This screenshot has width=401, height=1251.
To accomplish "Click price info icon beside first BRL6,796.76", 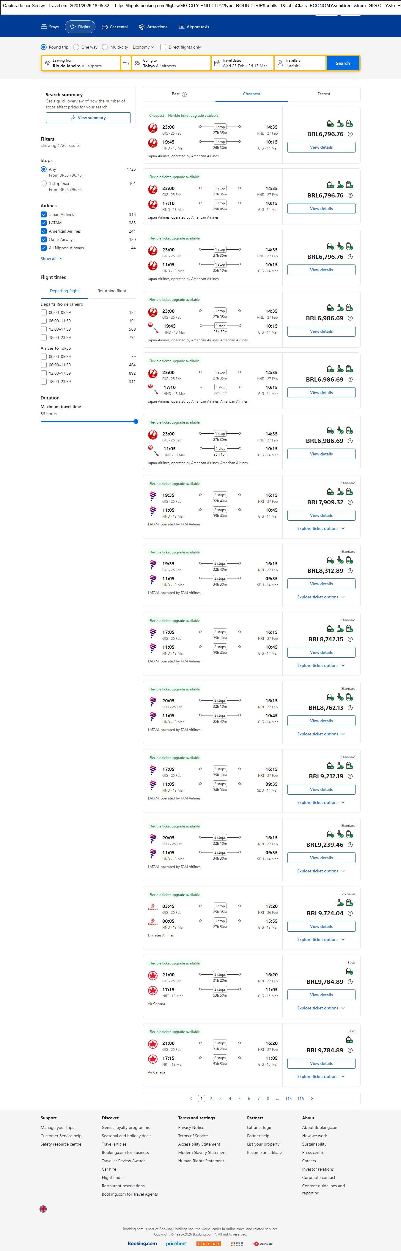I will point(350,134).
